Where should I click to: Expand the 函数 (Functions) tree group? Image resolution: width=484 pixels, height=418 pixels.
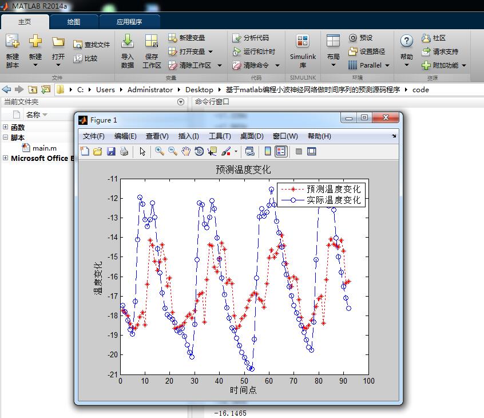pyautogui.click(x=5, y=127)
